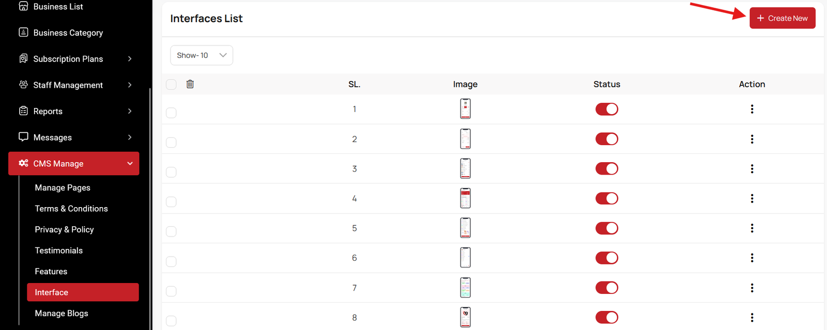Click the trash delete icon in table header

(190, 84)
